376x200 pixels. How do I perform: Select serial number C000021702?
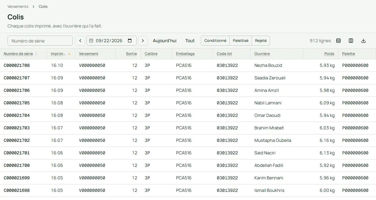coord(17,141)
